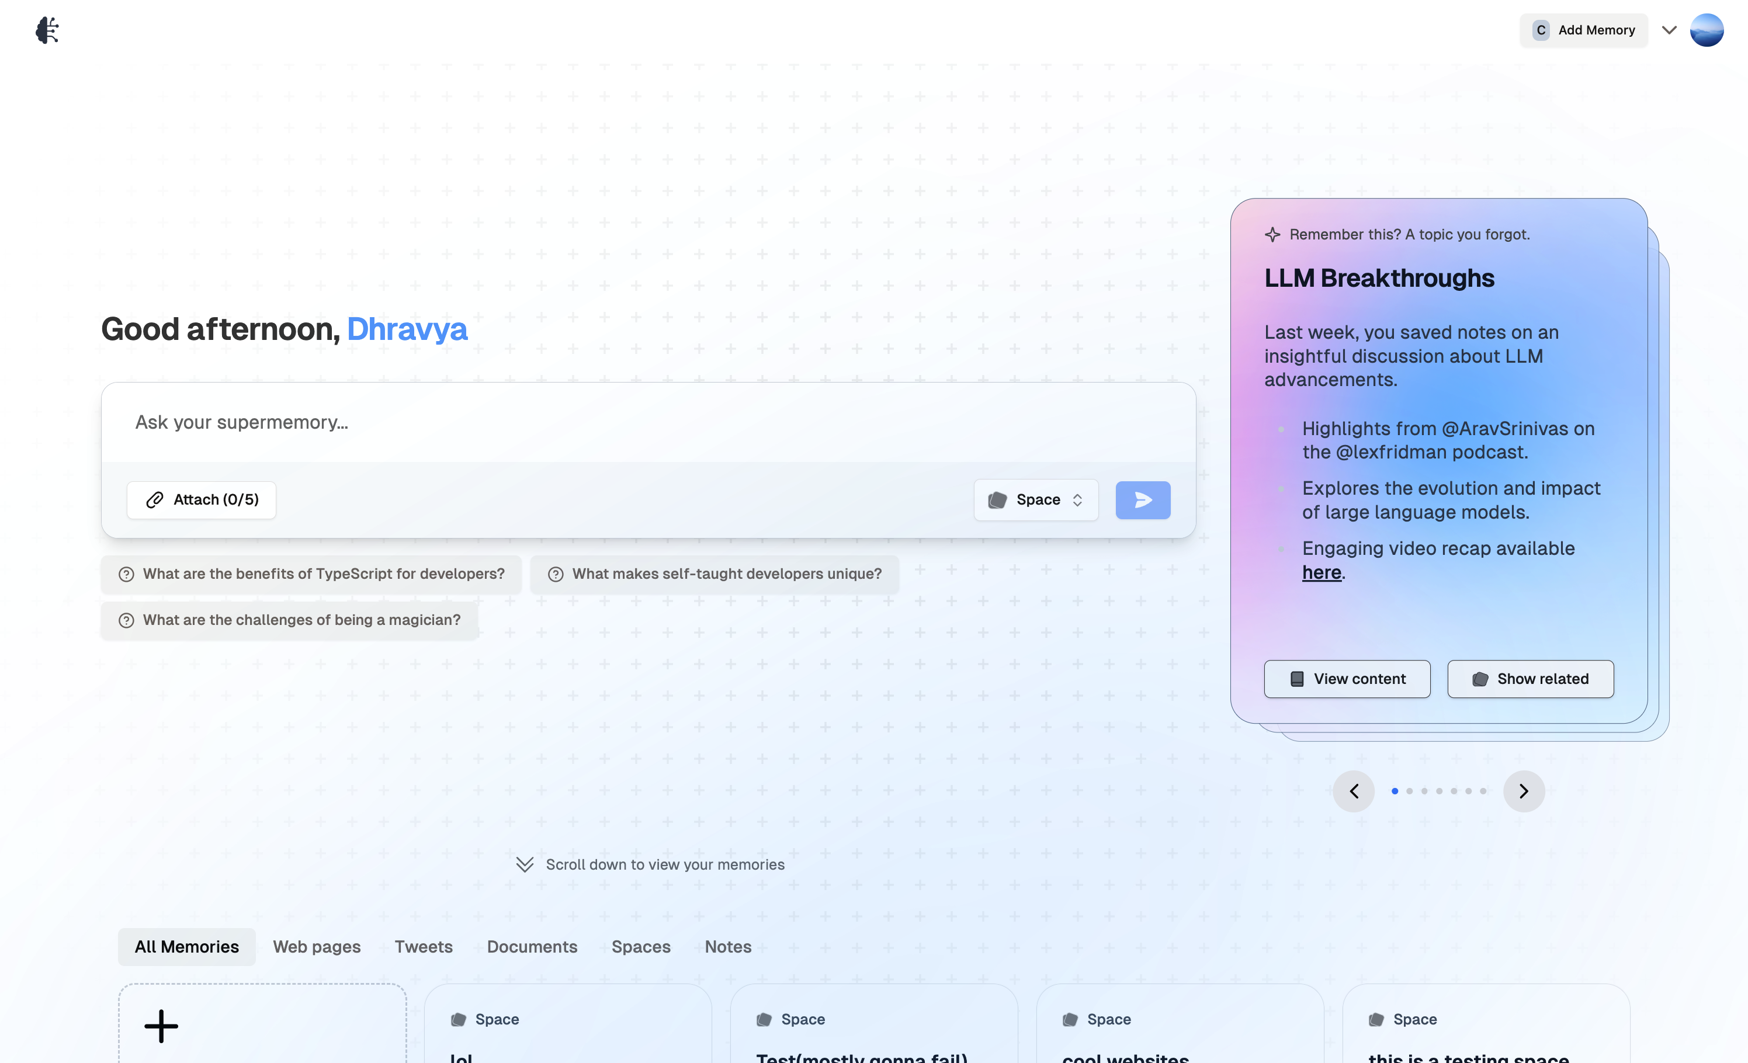1748x1063 pixels.
Task: Open the LLM Breakthroughs card title
Action: (1379, 279)
